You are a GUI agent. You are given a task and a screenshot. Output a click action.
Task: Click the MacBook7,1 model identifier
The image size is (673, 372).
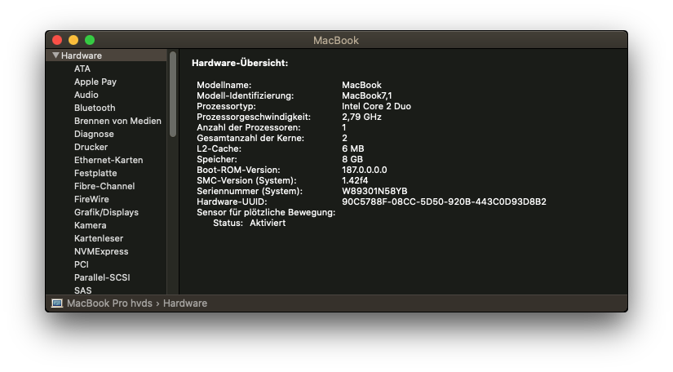click(367, 95)
